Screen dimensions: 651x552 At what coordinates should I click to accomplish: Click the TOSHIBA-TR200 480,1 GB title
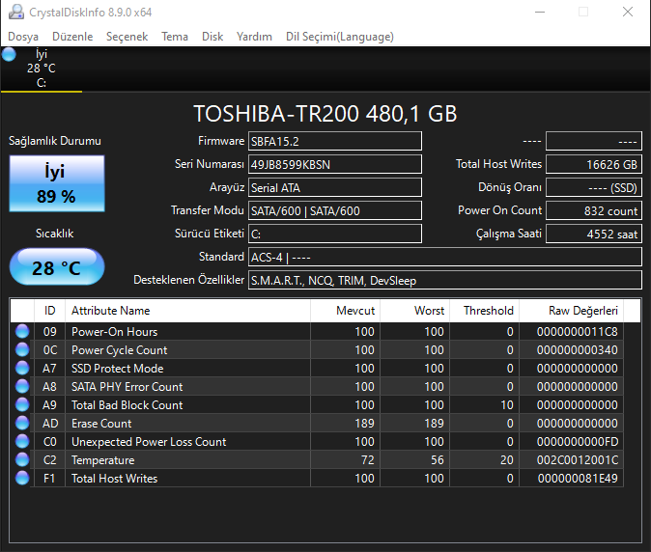pos(325,114)
